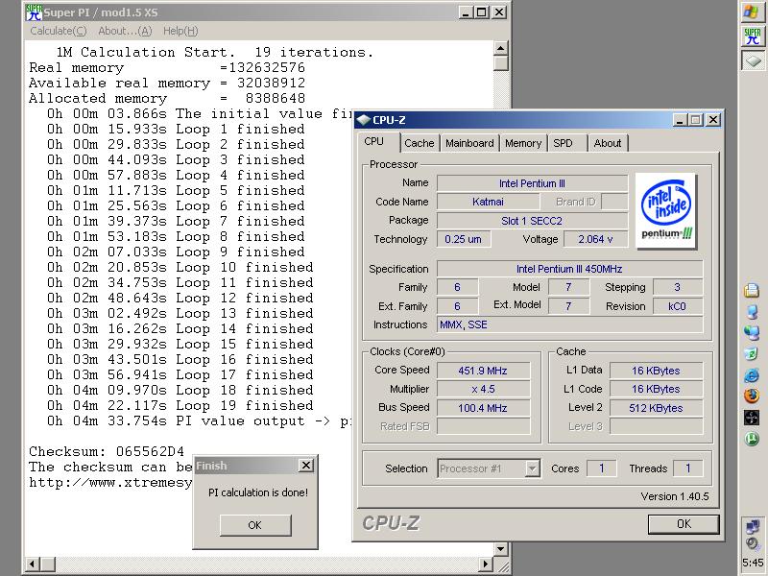Viewport: 768px width, 576px height.
Task: Expand the Processor #1 selection dropdown
Action: tap(533, 468)
